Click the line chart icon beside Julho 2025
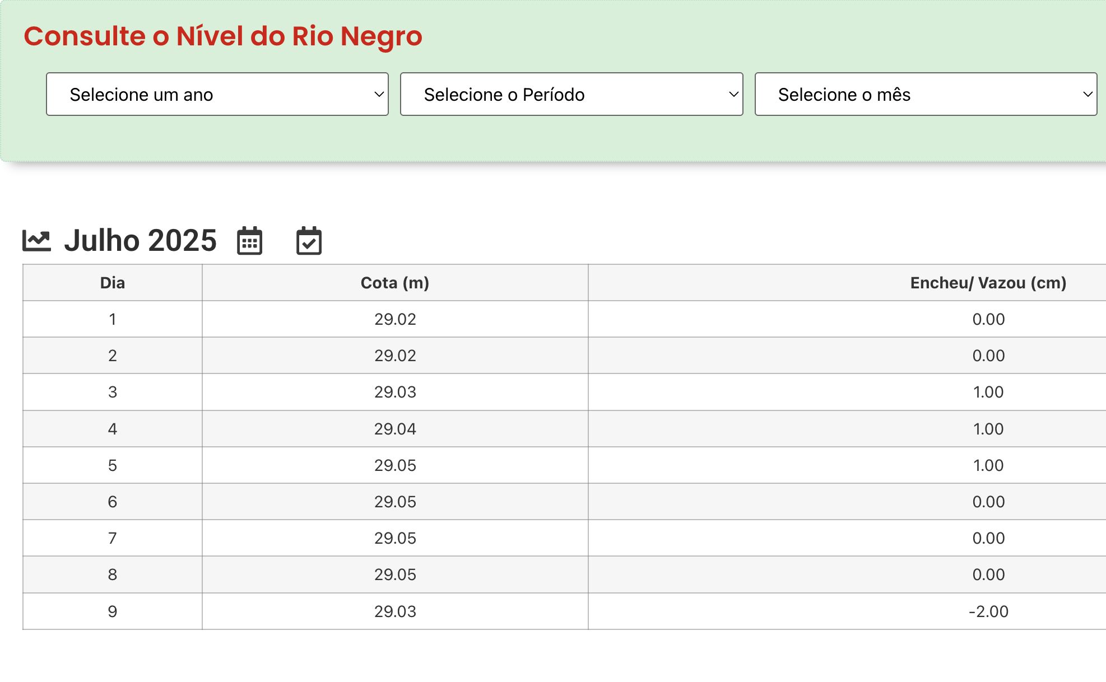1106x682 pixels. coord(36,241)
